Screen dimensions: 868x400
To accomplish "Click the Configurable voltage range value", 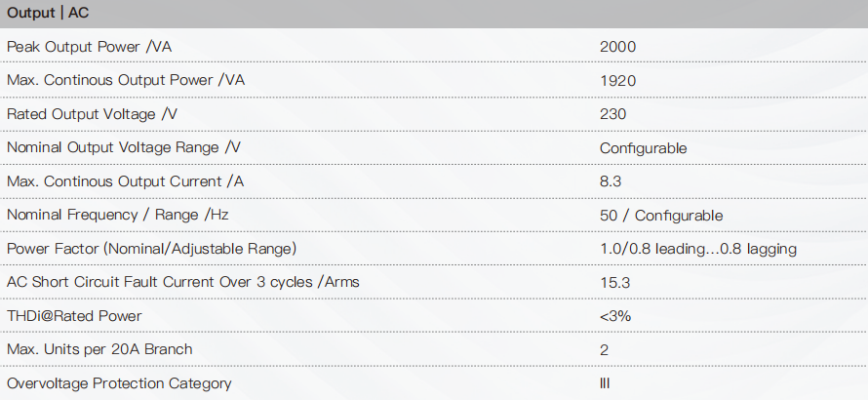I will pyautogui.click(x=644, y=148).
